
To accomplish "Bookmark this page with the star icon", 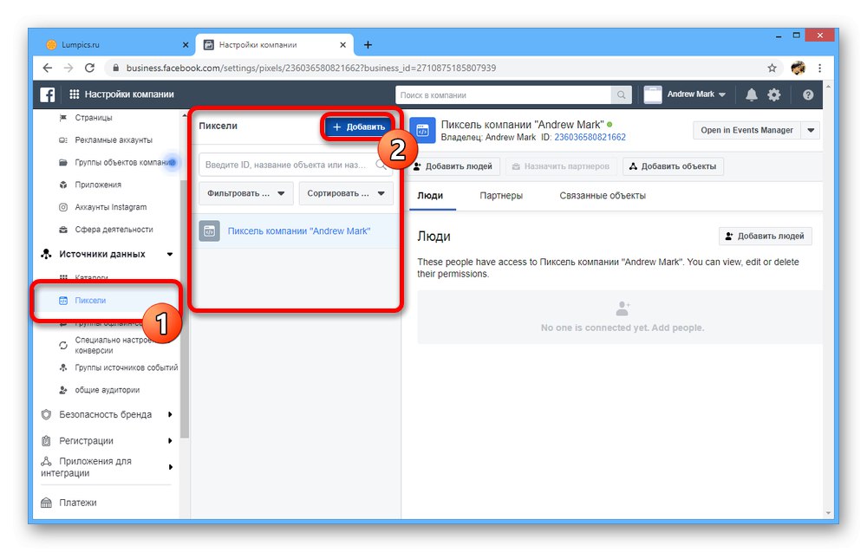I will pyautogui.click(x=772, y=68).
